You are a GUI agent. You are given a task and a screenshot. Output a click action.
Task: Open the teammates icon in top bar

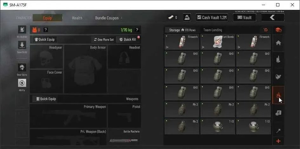pos(187,18)
